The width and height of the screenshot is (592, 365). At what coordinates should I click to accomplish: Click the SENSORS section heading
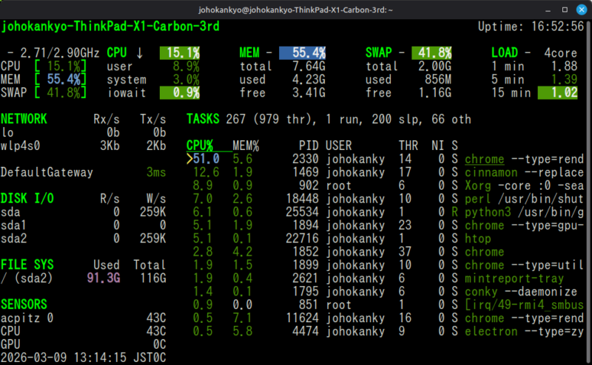24,304
